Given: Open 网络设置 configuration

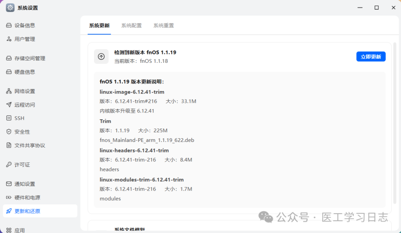Looking at the screenshot, I should [x=24, y=91].
